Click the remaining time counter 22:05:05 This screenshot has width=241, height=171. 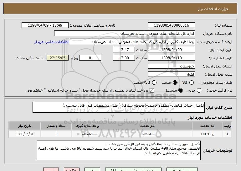[x=58, y=58]
